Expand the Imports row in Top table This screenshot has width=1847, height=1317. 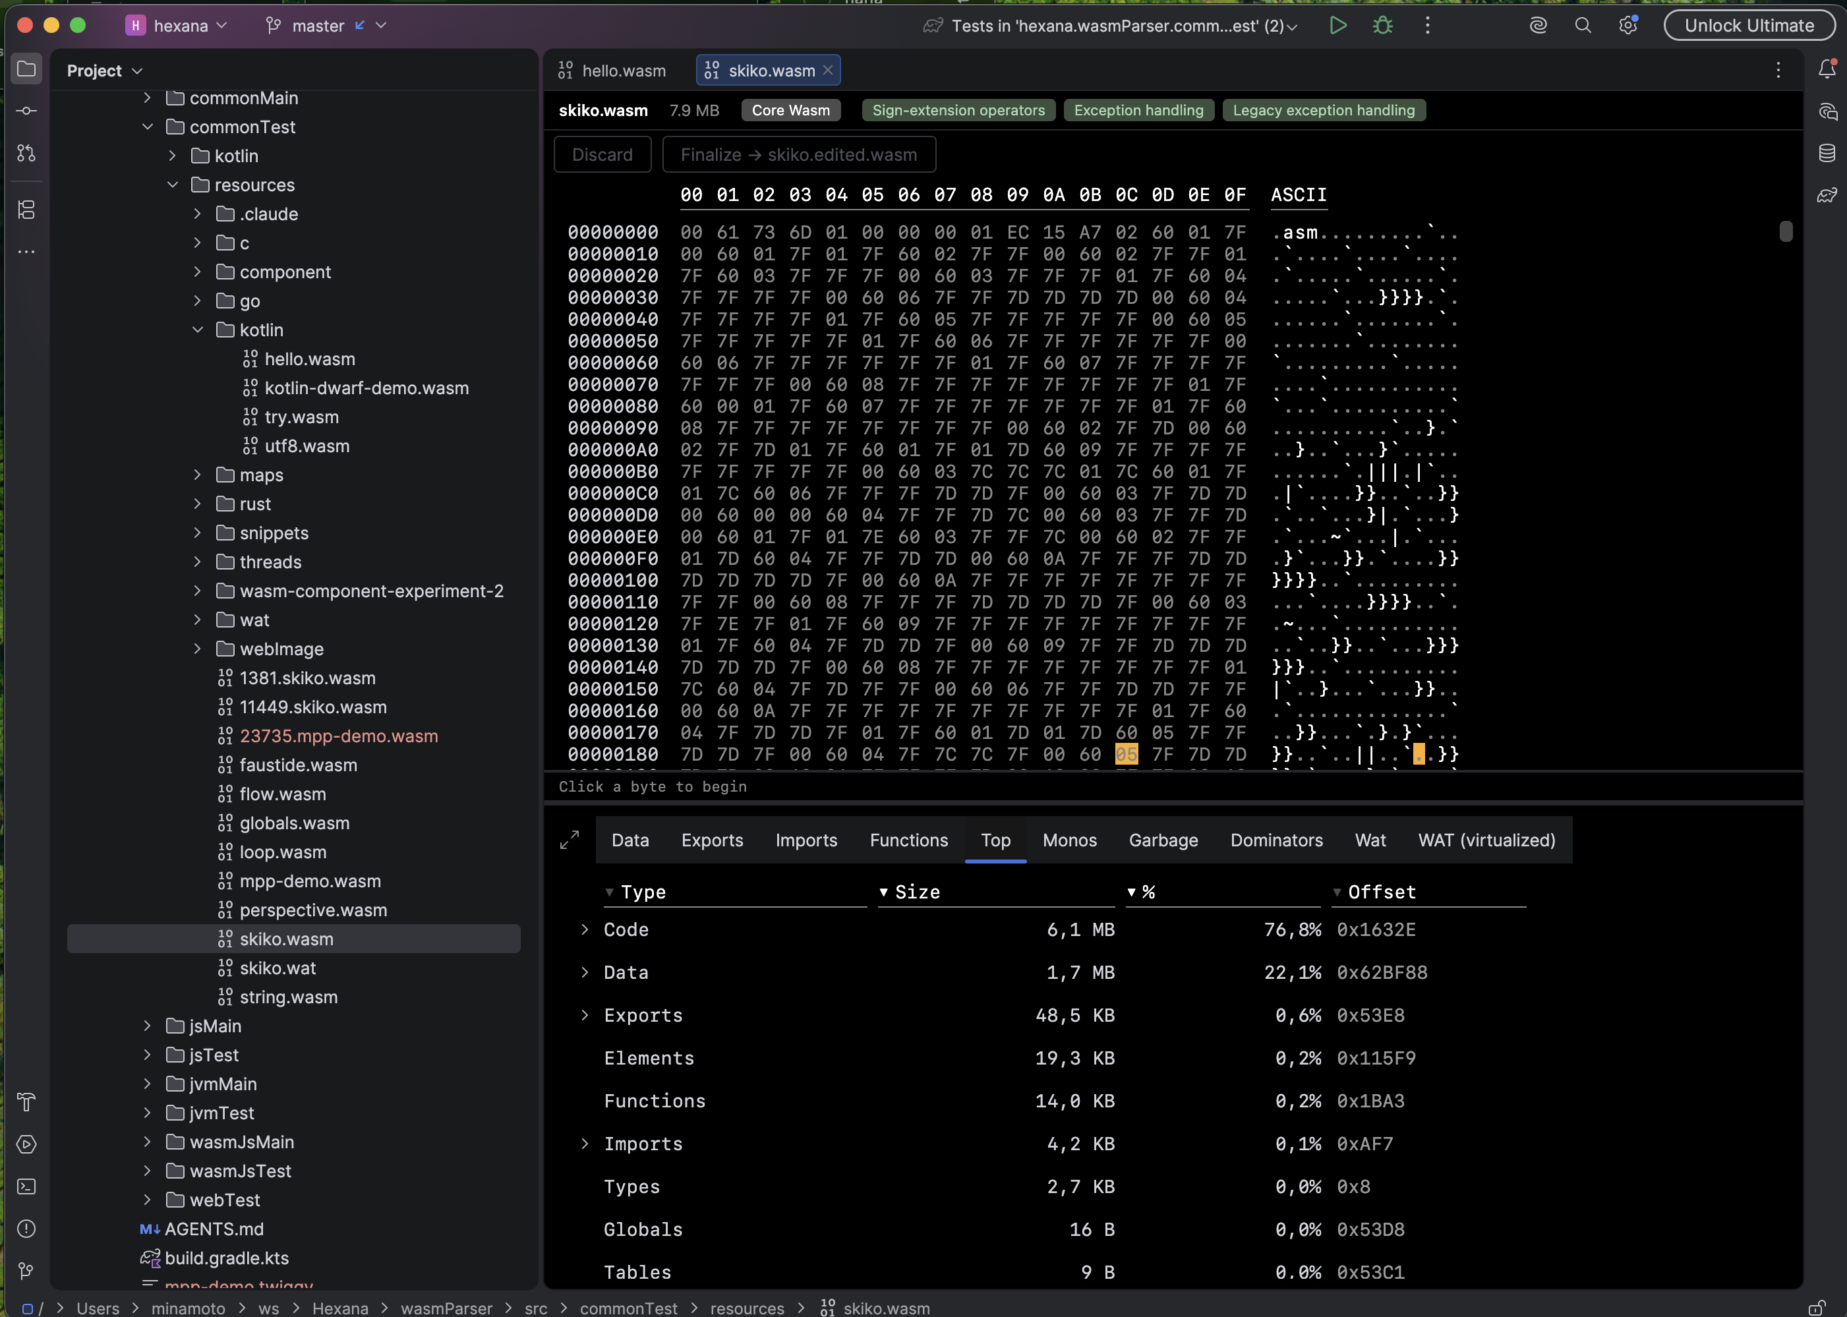(585, 1144)
